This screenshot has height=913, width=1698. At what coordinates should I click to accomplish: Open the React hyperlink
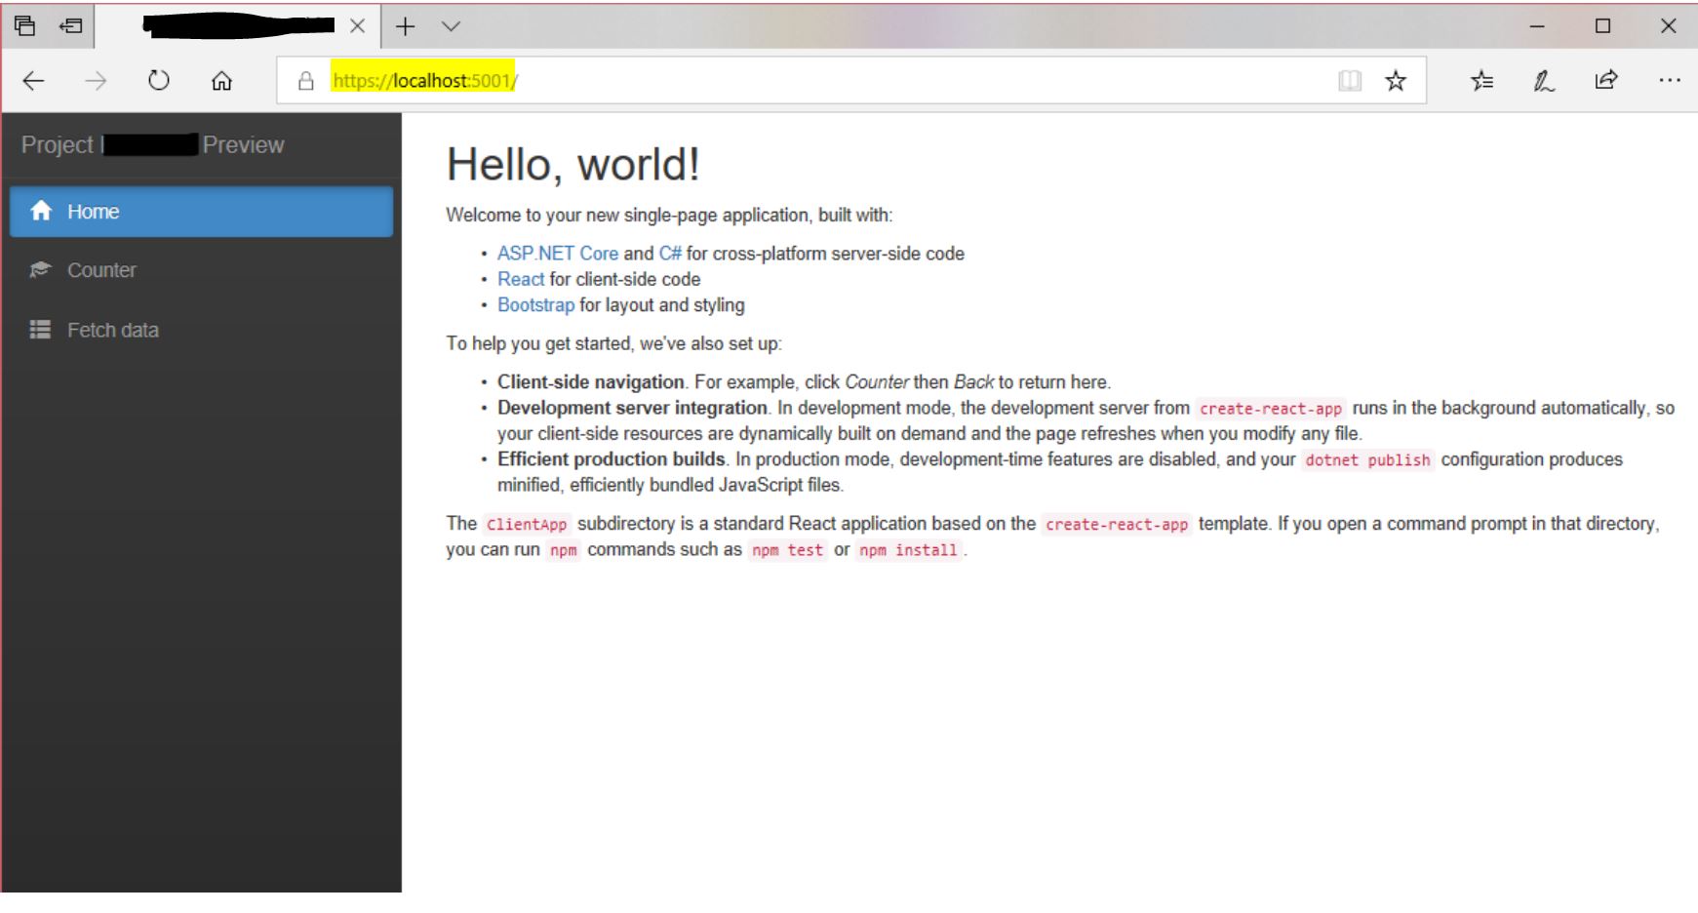521,279
